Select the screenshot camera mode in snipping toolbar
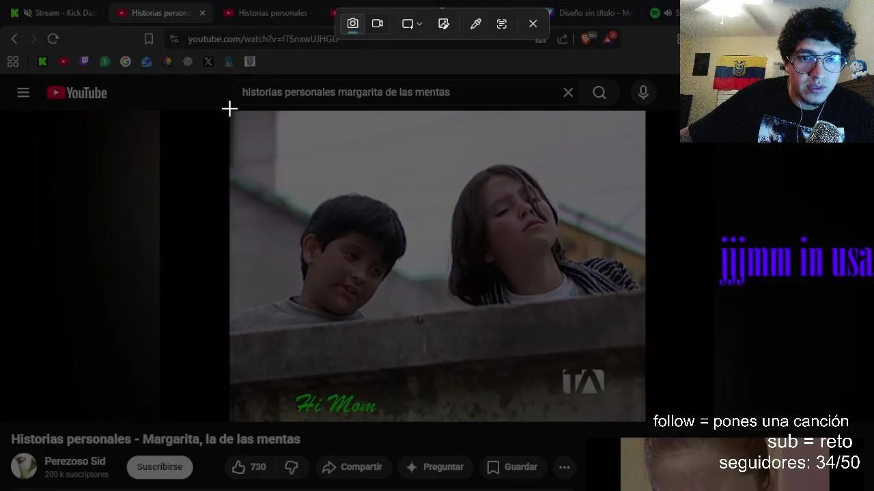Screen dimensions: 874x491 point(352,24)
